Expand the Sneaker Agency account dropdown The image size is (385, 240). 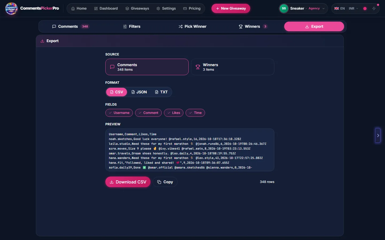303,9
